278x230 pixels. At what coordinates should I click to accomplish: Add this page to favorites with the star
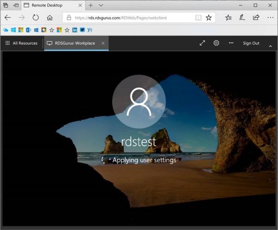[208, 18]
